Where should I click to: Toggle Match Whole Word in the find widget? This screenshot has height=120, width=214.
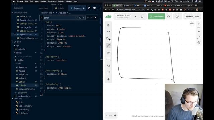point(80,18)
